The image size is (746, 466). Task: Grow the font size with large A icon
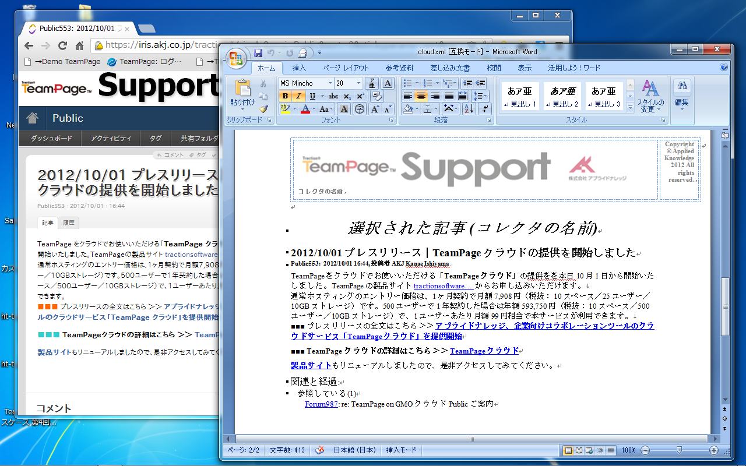(374, 109)
